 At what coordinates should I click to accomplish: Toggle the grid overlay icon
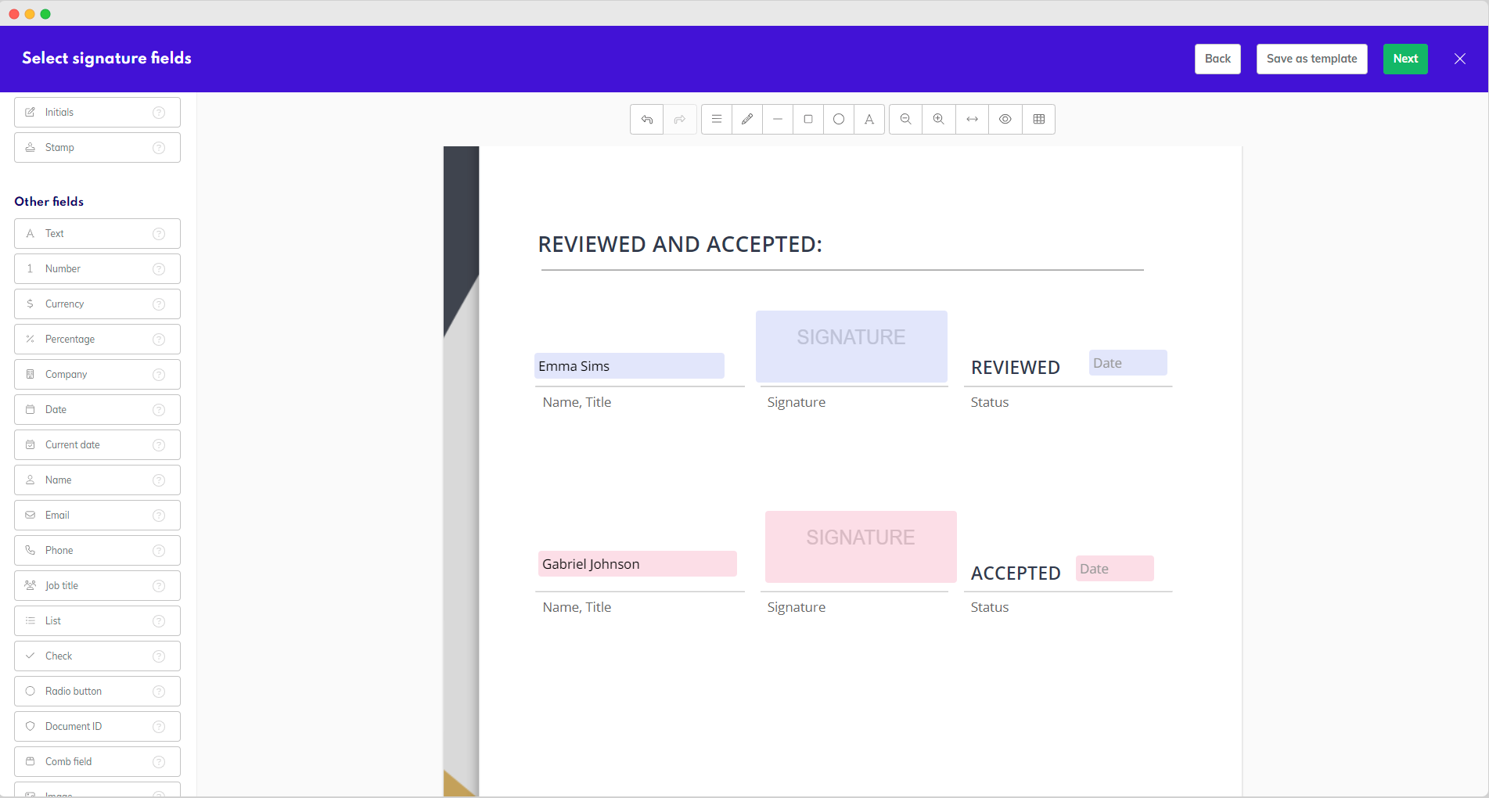pyautogui.click(x=1039, y=120)
